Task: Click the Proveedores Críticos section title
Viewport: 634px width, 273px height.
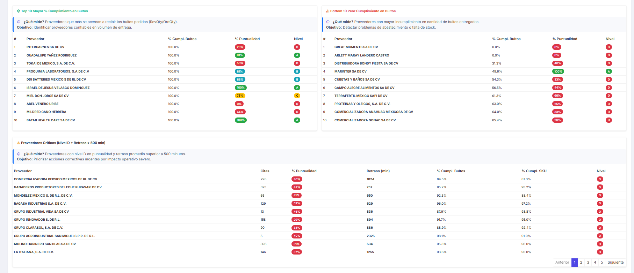Action: coord(63,143)
